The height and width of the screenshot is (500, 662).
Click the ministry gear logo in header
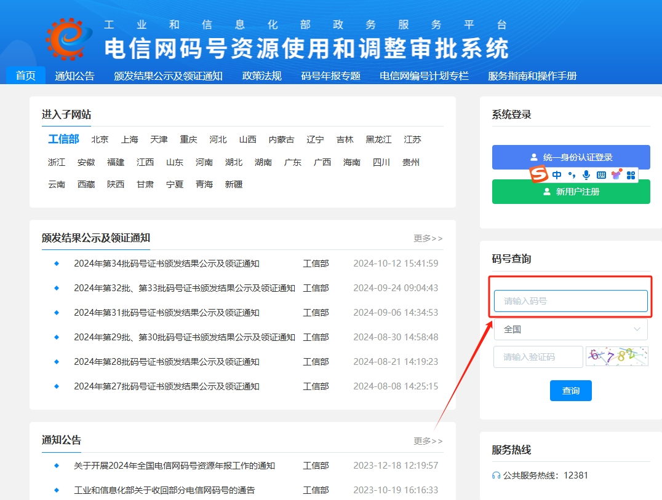pos(69,39)
